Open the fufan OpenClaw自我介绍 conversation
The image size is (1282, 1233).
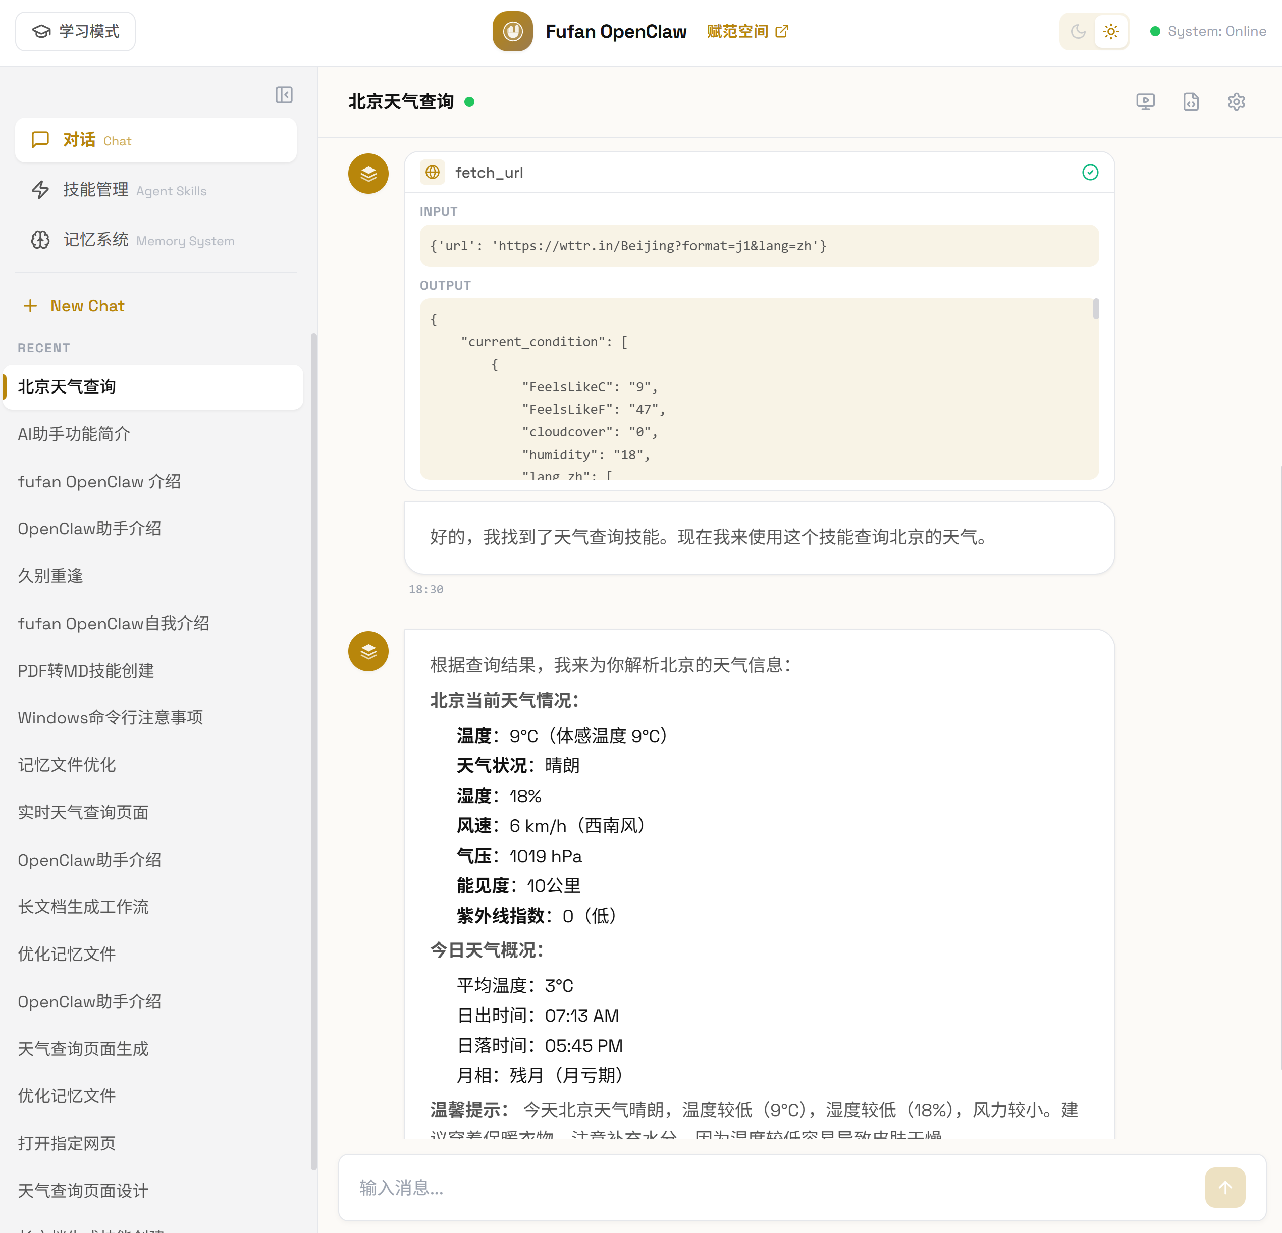[x=153, y=623]
